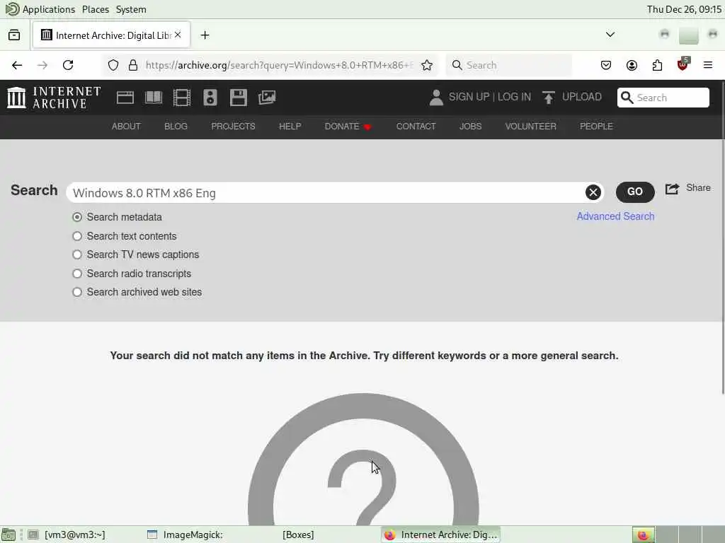Open the PROJECTS nav item
The image size is (725, 543).
click(x=233, y=126)
